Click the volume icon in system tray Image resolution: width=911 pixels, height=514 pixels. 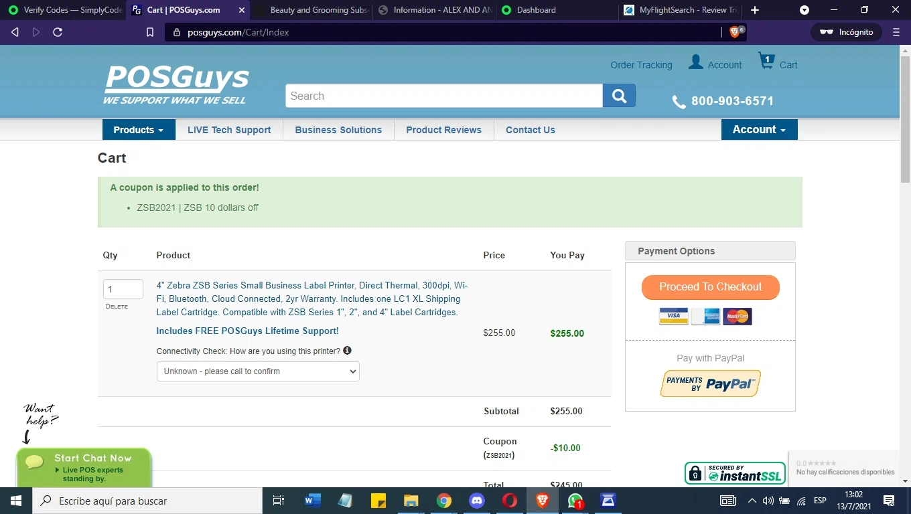[x=768, y=501]
